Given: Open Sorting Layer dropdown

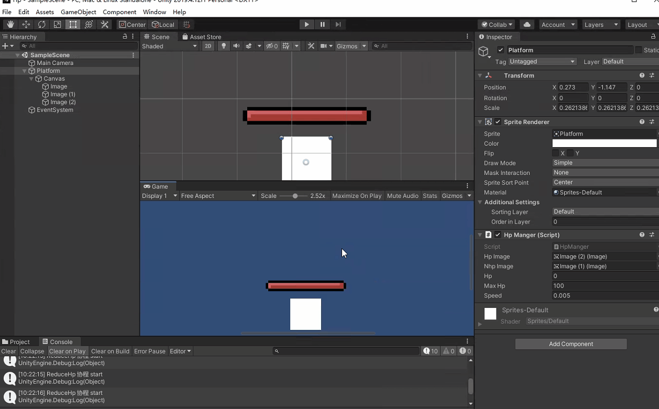Looking at the screenshot, I should click(605, 212).
